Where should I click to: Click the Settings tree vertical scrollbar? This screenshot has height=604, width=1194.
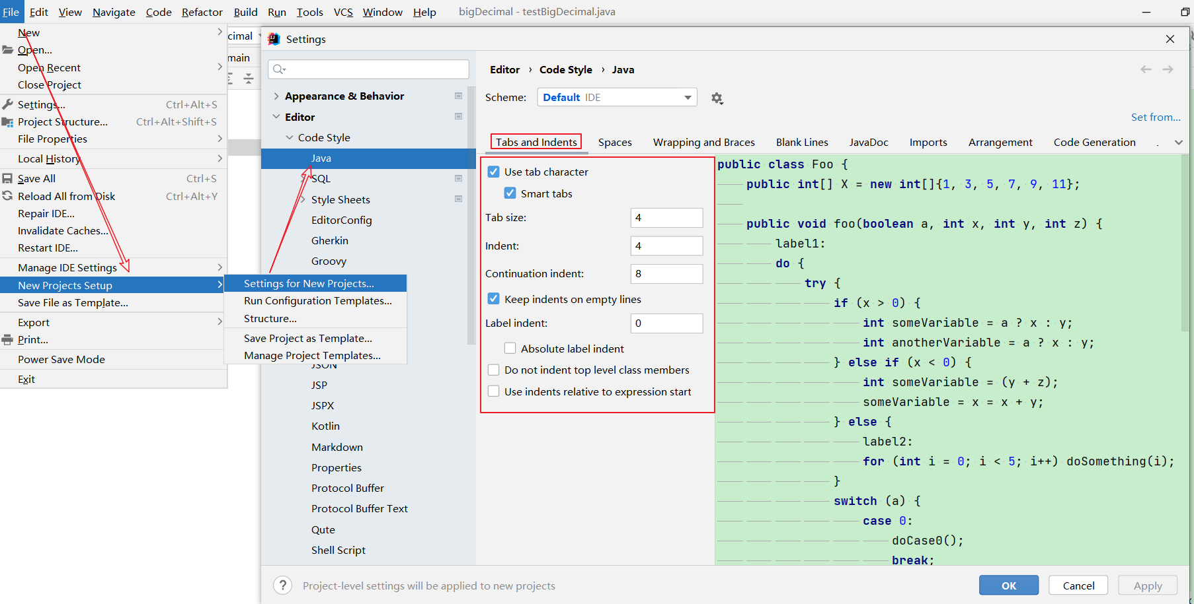click(471, 215)
